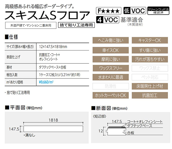Image resolution: width=172 pixels, height=149 pixels.
Task: Click the ¥9,660/m² price text
Action: pyautogui.click(x=46, y=82)
